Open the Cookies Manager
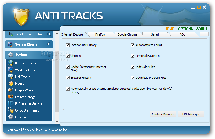215x139 pixels. pyautogui.click(x=163, y=114)
